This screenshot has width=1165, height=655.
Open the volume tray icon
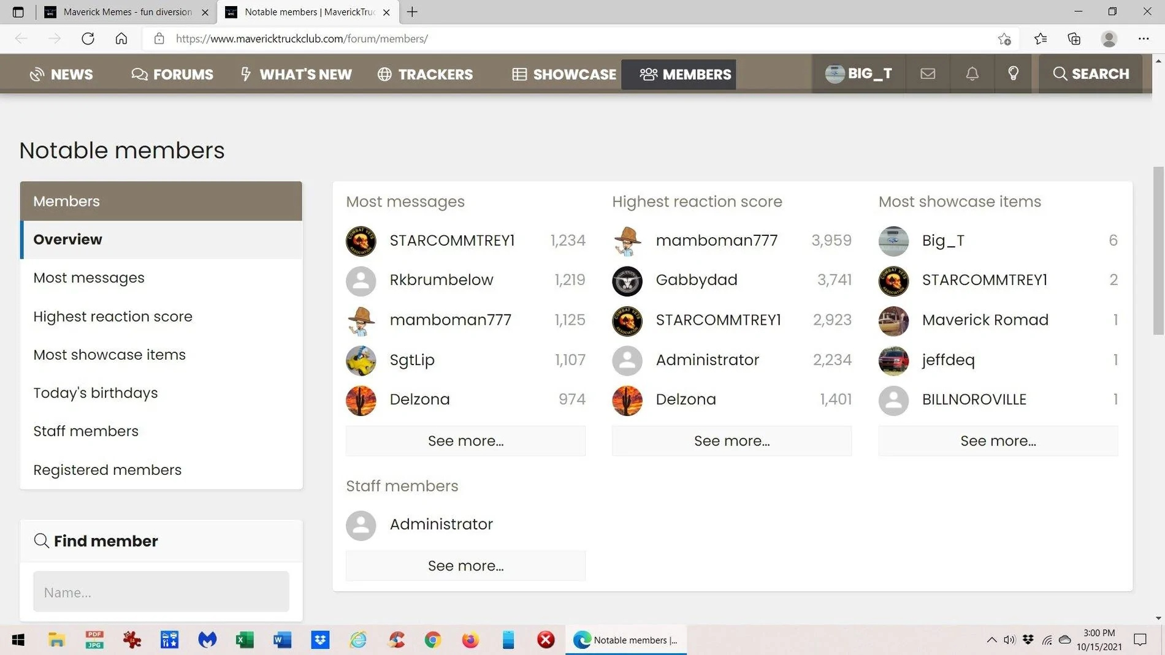(x=1009, y=640)
